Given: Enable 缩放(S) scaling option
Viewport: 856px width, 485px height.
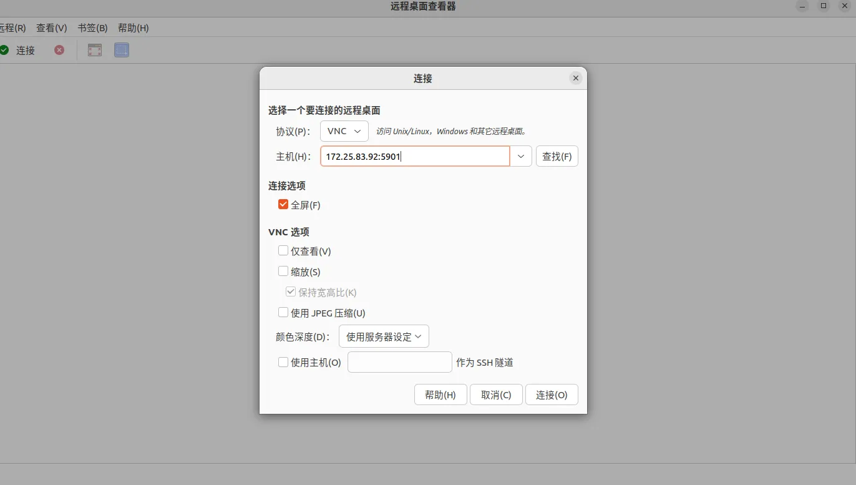Looking at the screenshot, I should tap(283, 271).
